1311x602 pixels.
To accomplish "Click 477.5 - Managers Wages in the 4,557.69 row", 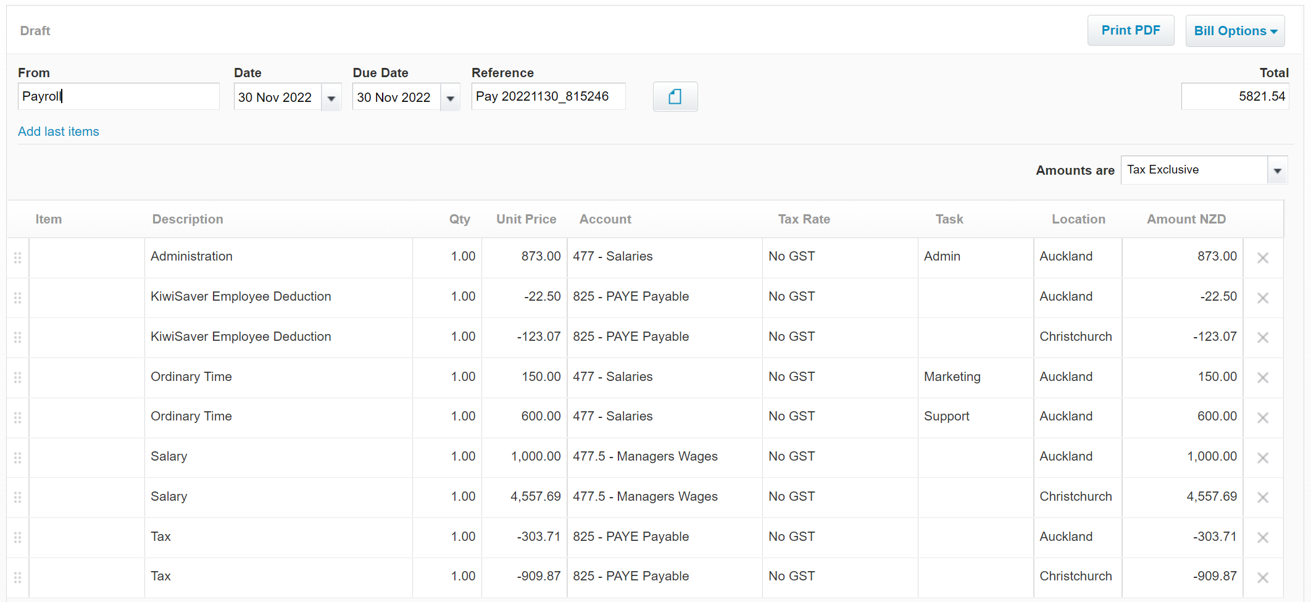I will pyautogui.click(x=665, y=496).
